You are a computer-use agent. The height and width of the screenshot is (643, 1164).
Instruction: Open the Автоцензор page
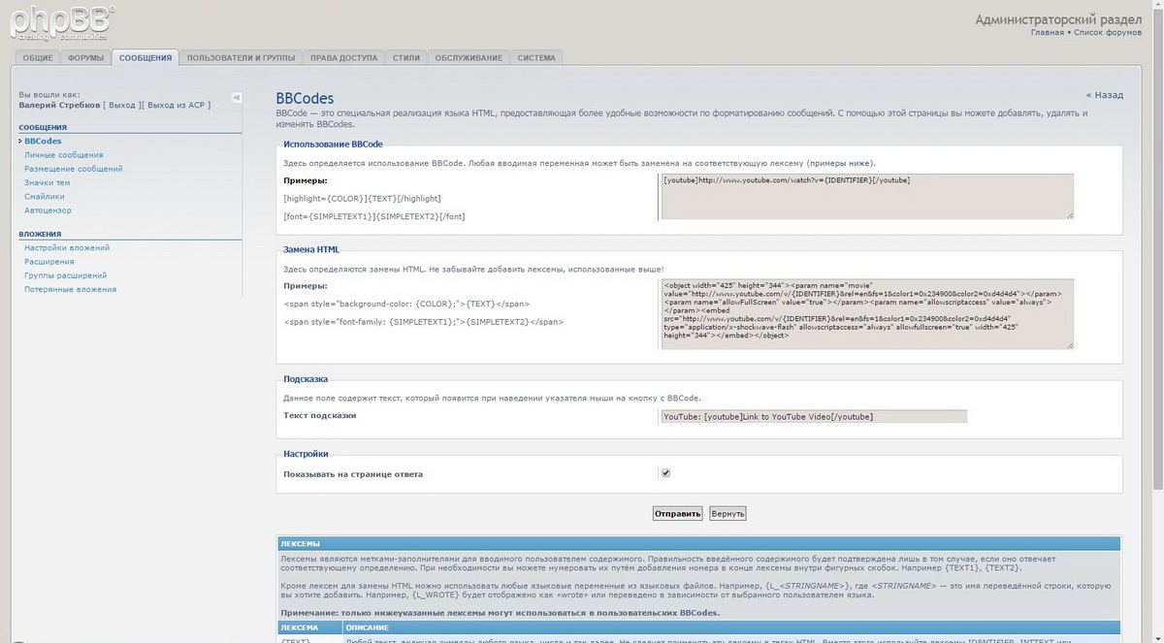48,210
